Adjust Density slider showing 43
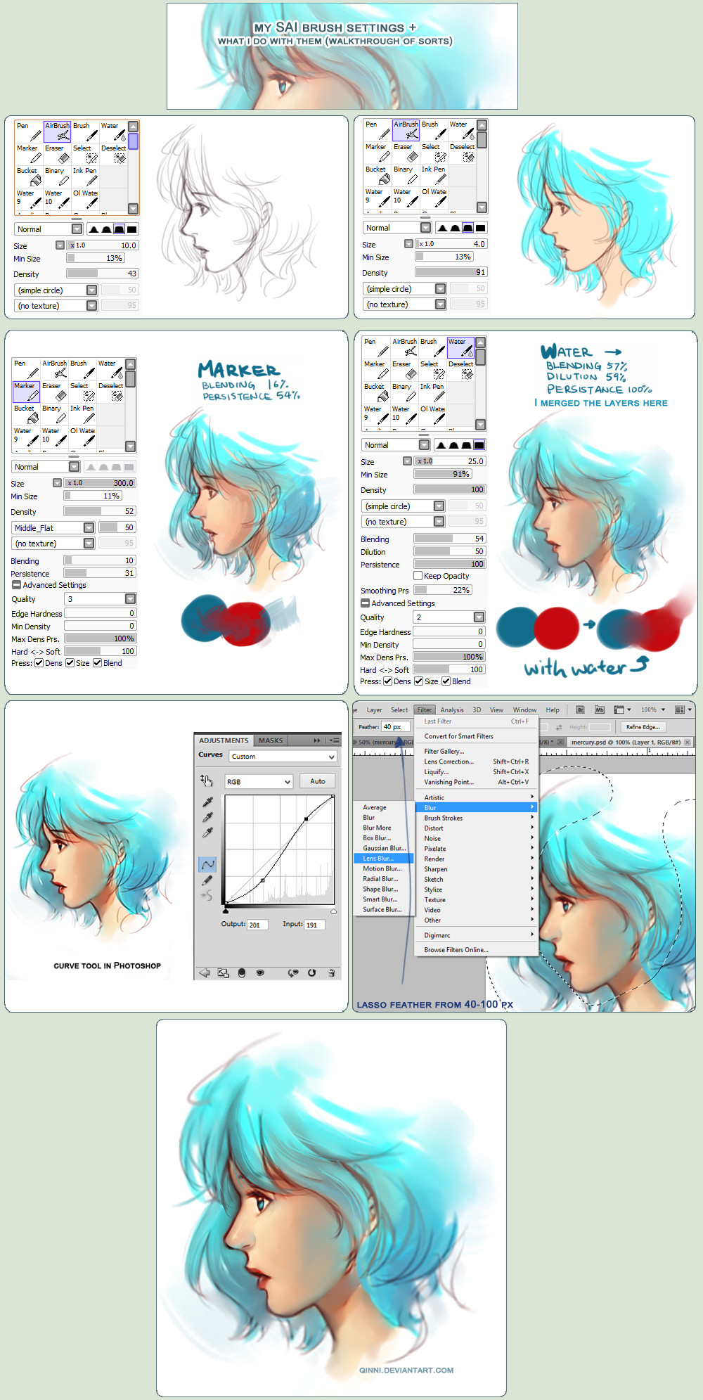 103,274
